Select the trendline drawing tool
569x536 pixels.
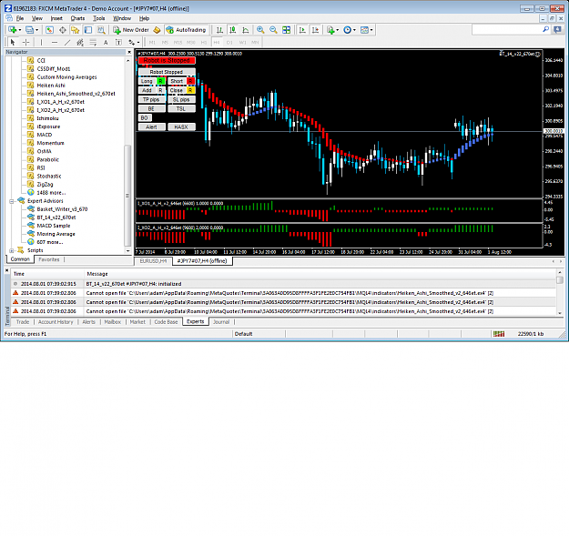pos(67,42)
